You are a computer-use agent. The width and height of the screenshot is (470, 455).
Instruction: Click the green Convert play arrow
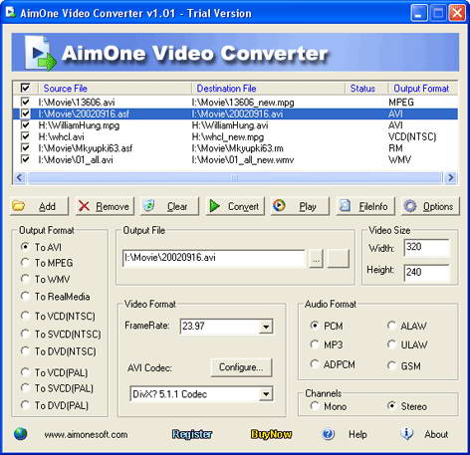[x=215, y=206]
